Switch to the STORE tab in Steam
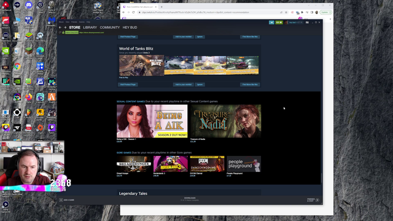This screenshot has width=393, height=221. [75, 27]
